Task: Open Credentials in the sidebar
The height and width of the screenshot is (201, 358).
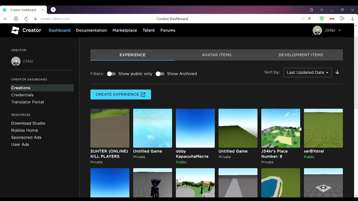Action: tap(22, 95)
